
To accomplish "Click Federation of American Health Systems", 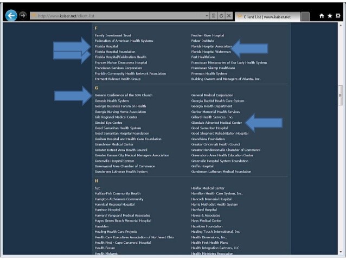I will [124, 41].
